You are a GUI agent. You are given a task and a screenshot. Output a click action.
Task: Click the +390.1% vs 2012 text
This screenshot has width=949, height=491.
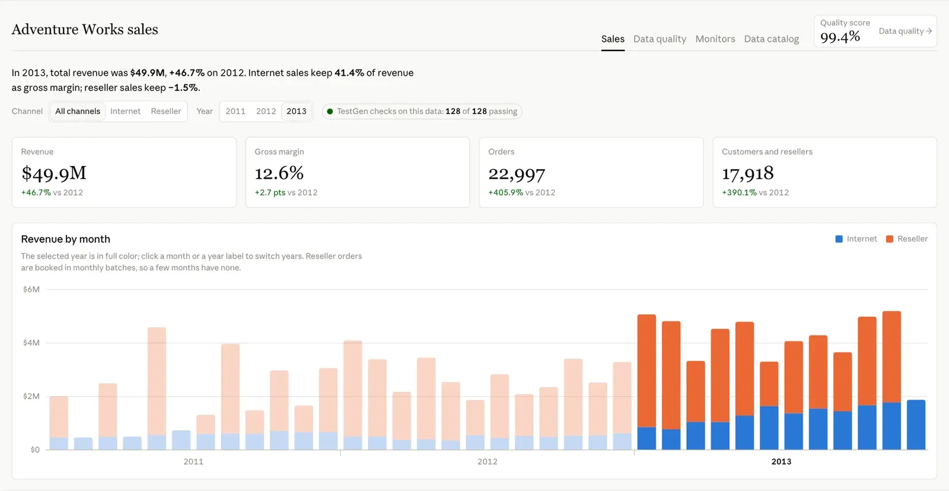pos(755,193)
